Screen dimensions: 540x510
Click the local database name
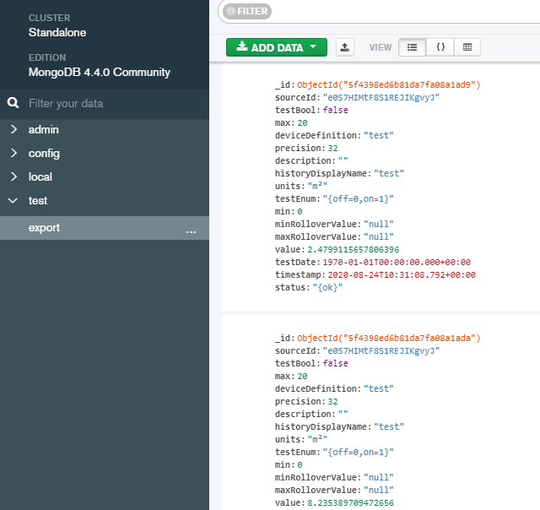coord(40,177)
